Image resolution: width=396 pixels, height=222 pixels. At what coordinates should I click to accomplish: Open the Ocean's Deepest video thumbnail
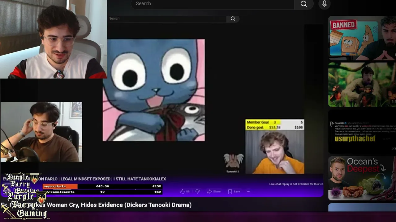coord(362,178)
